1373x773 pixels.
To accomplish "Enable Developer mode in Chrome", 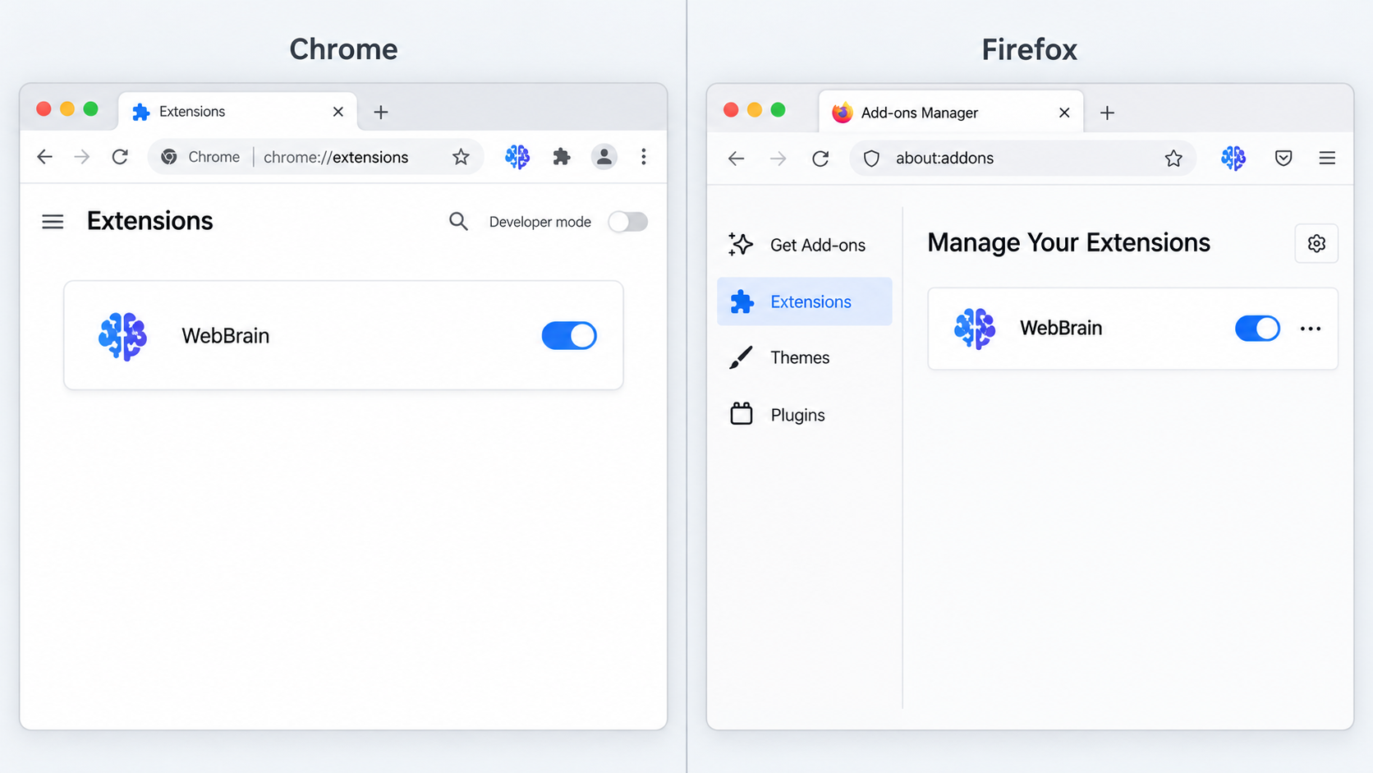I will tap(628, 222).
